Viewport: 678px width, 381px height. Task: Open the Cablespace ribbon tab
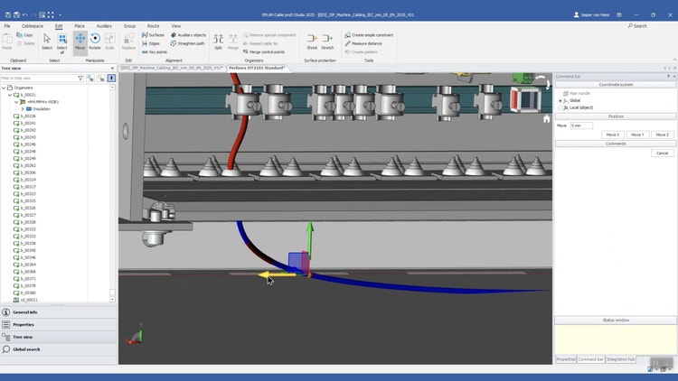pyautogui.click(x=33, y=26)
